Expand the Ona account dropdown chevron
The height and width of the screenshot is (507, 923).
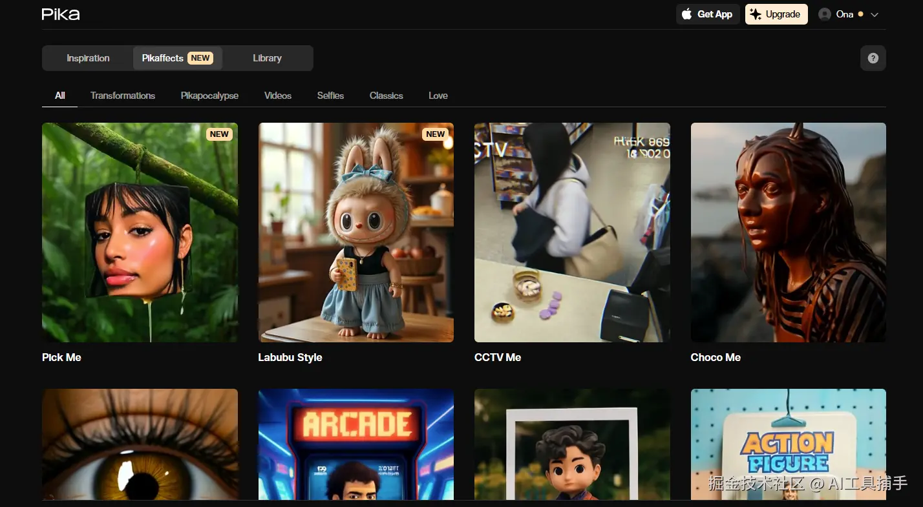[x=875, y=15]
